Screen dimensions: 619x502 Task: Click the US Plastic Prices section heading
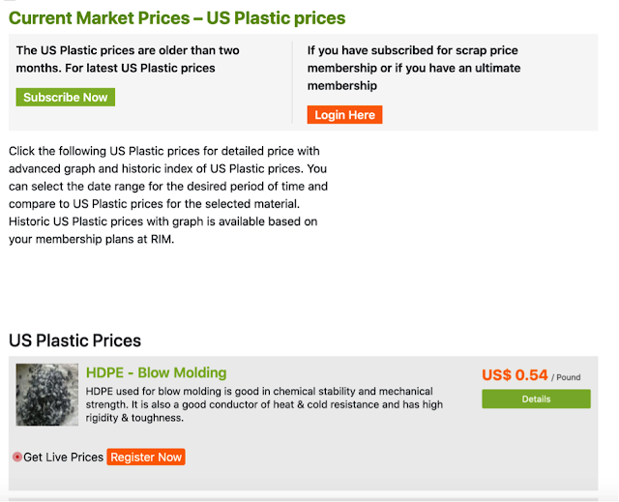[x=75, y=340]
